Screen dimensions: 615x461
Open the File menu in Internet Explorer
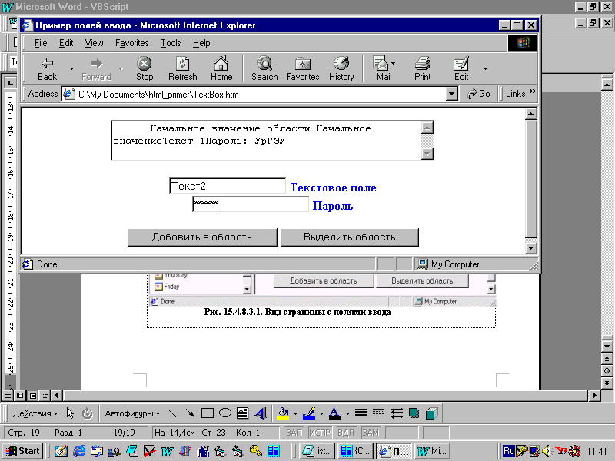coord(41,43)
